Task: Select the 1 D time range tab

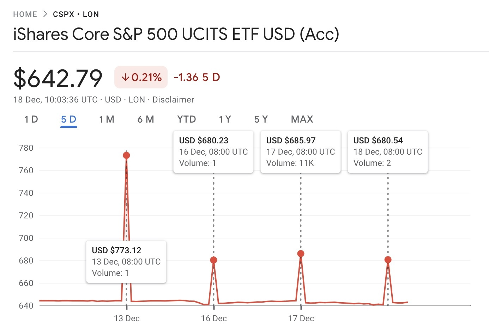Action: tap(31, 119)
